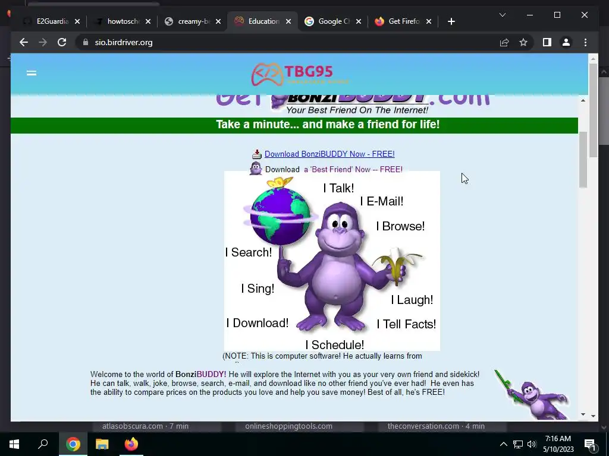Open File Explorer from the taskbar
Viewport: 609px width, 456px height.
102,444
